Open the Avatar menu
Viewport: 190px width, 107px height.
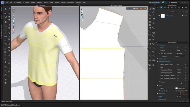pos(51,2)
